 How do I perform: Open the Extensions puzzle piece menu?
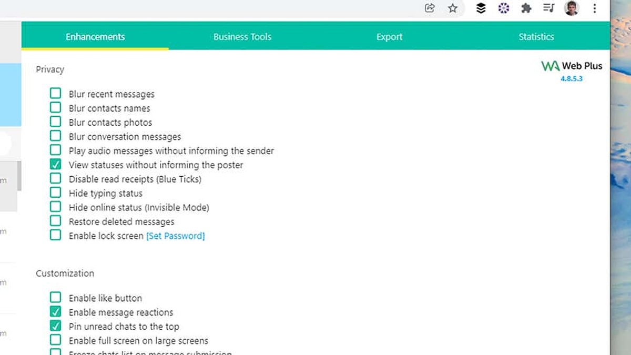pos(526,8)
